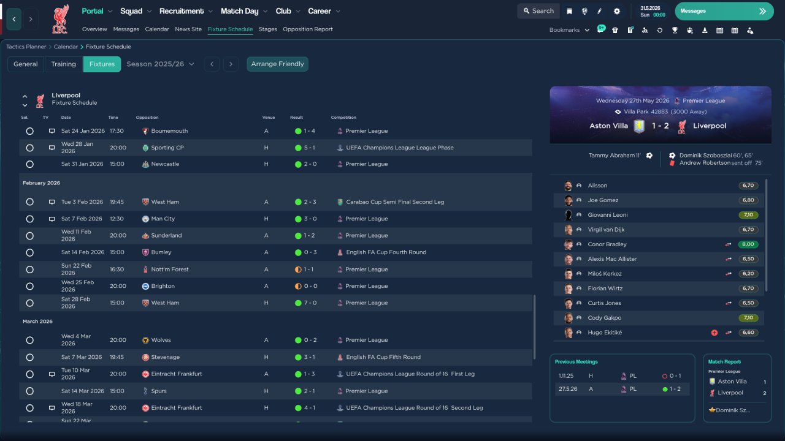
Task: Open the Stages subtab
Action: (268, 29)
